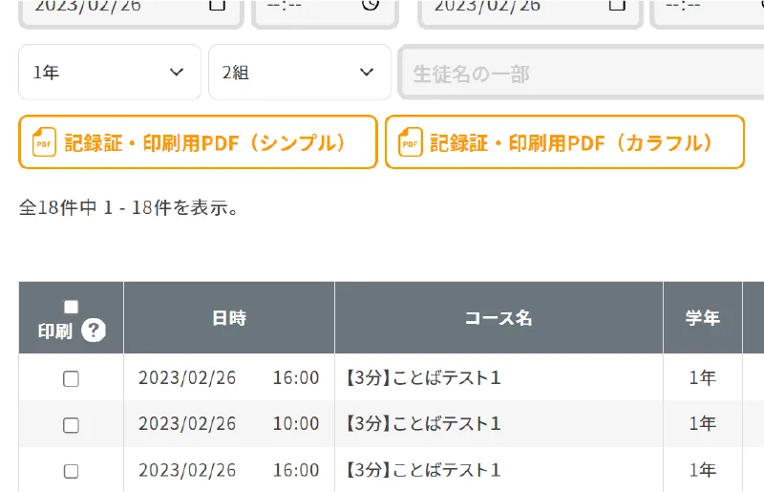The width and height of the screenshot is (764, 492).
Task: Open the 1年 grade dropdown
Action: (109, 73)
